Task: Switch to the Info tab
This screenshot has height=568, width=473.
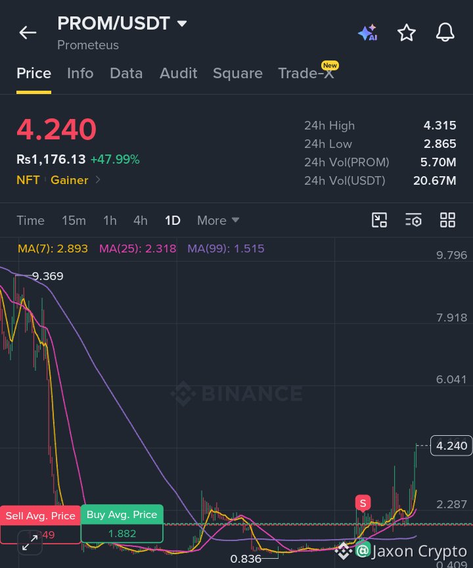Action: [80, 73]
